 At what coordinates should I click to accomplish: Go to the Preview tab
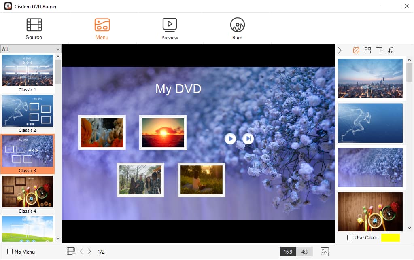coord(170,29)
